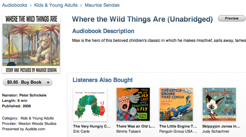Open There Was an Old L... title link

pyautogui.click(x=136, y=126)
